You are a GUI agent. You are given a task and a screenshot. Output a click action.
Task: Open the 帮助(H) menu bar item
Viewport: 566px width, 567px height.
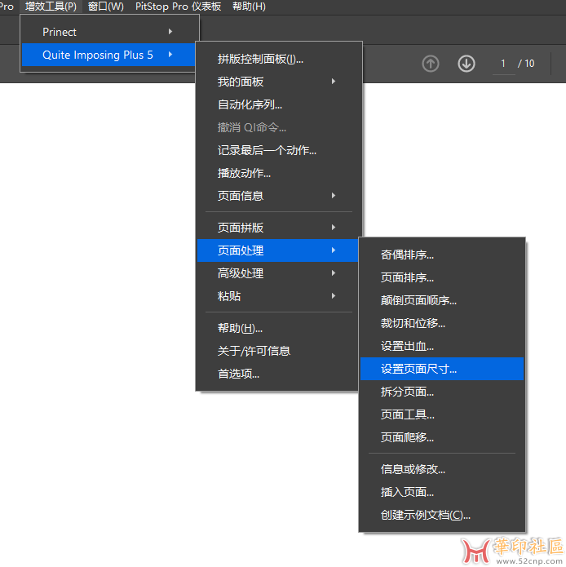coord(249,7)
